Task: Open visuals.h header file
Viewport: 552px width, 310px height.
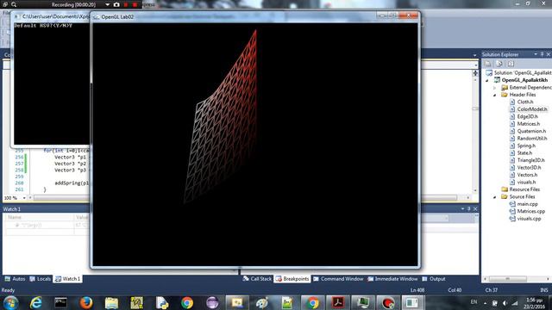Action: click(x=526, y=182)
